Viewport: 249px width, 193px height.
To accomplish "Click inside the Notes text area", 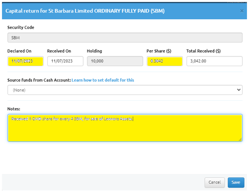I will click(125, 128).
